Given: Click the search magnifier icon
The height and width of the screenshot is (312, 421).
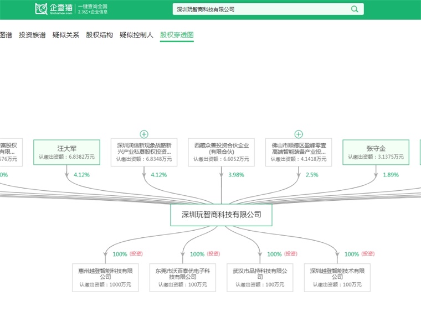Looking at the screenshot, I should pyautogui.click(x=354, y=9).
